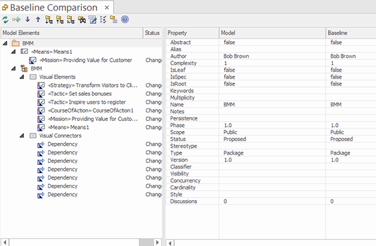Select «CourseOfAction» CourseOfAction1 row

pos(91,110)
